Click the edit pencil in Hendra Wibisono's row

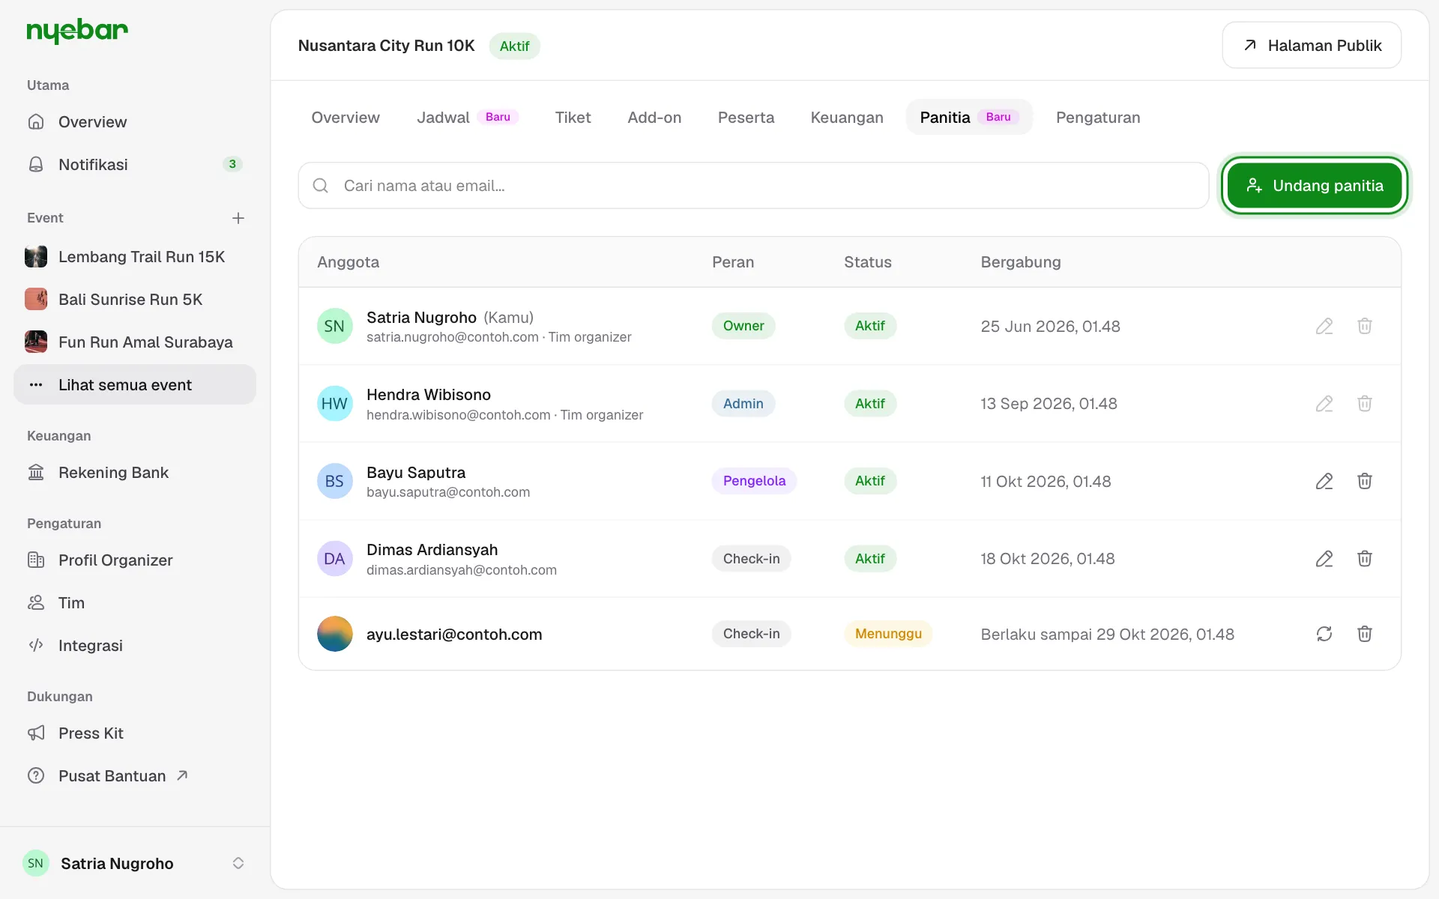point(1324,404)
